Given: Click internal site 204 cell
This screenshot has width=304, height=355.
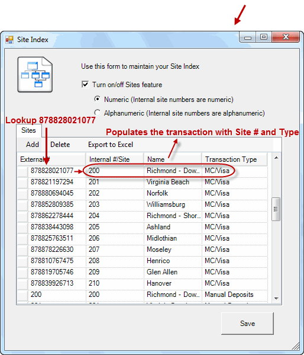Looking at the screenshot, I should pos(115,217).
